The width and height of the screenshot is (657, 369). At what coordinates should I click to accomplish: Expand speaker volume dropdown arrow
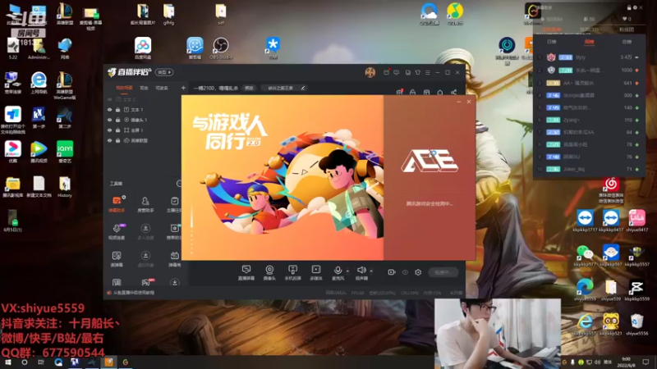pyautogui.click(x=371, y=271)
